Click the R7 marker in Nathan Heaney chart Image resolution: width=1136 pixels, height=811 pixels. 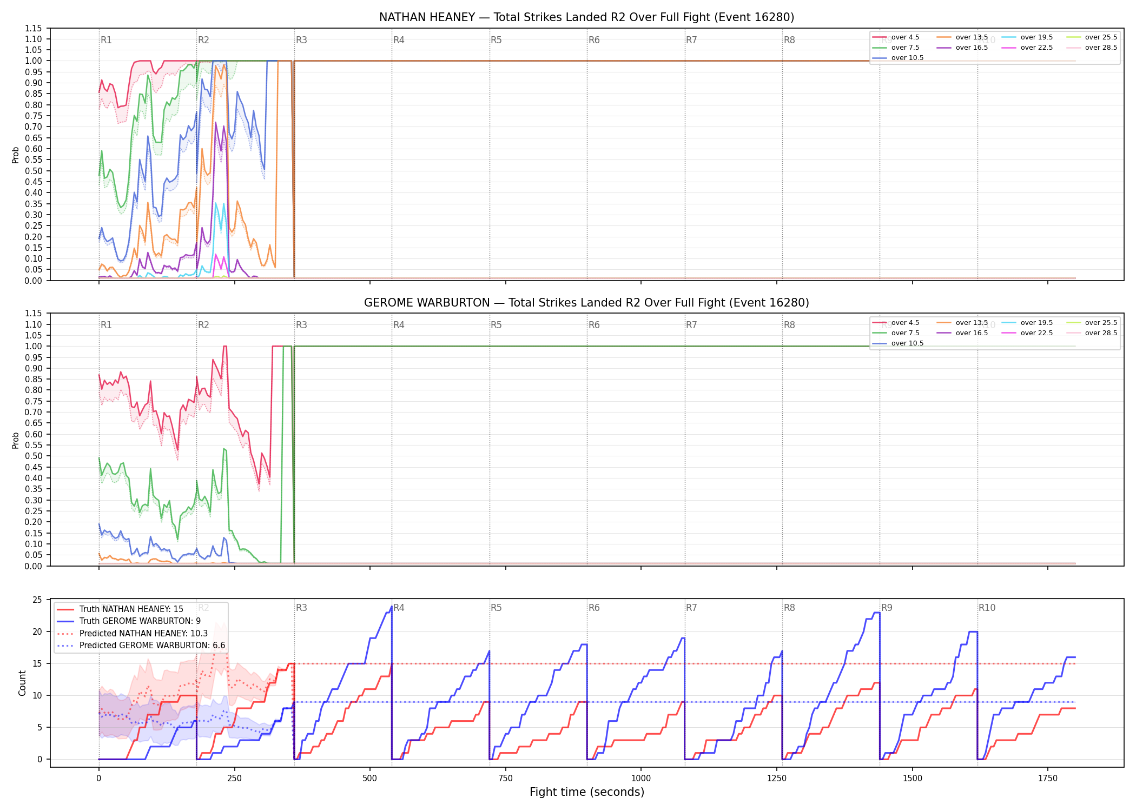click(x=691, y=40)
